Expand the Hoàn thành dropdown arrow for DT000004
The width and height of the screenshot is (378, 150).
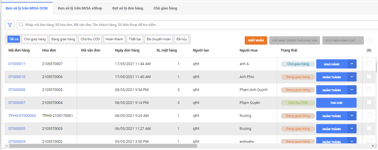[x=352, y=141]
